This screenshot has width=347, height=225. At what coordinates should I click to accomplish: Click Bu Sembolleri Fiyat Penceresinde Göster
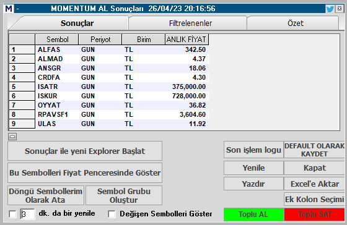85,172
